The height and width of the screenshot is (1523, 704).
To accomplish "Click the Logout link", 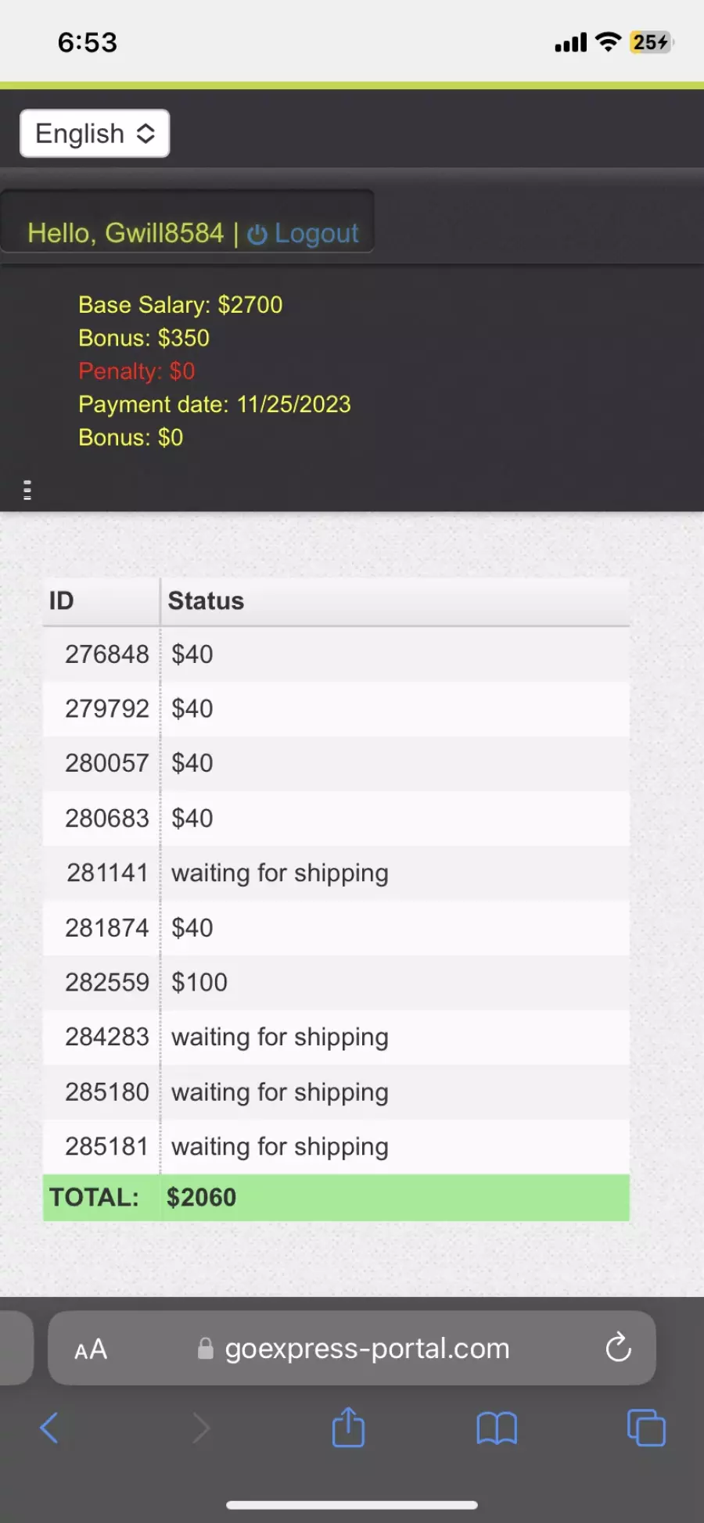I will (x=316, y=233).
